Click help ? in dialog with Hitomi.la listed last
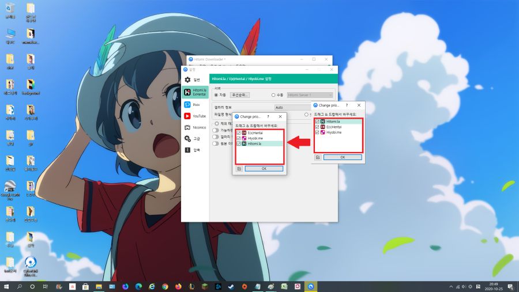 [x=268, y=116]
